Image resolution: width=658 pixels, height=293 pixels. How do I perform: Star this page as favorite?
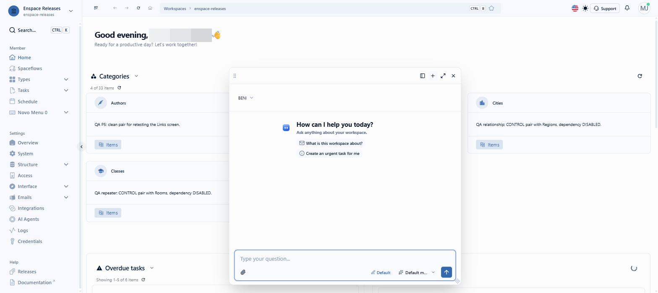coord(491,8)
